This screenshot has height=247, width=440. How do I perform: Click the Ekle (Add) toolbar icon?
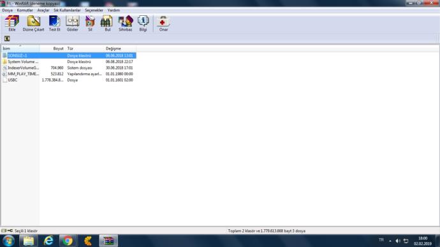[x=12, y=21]
